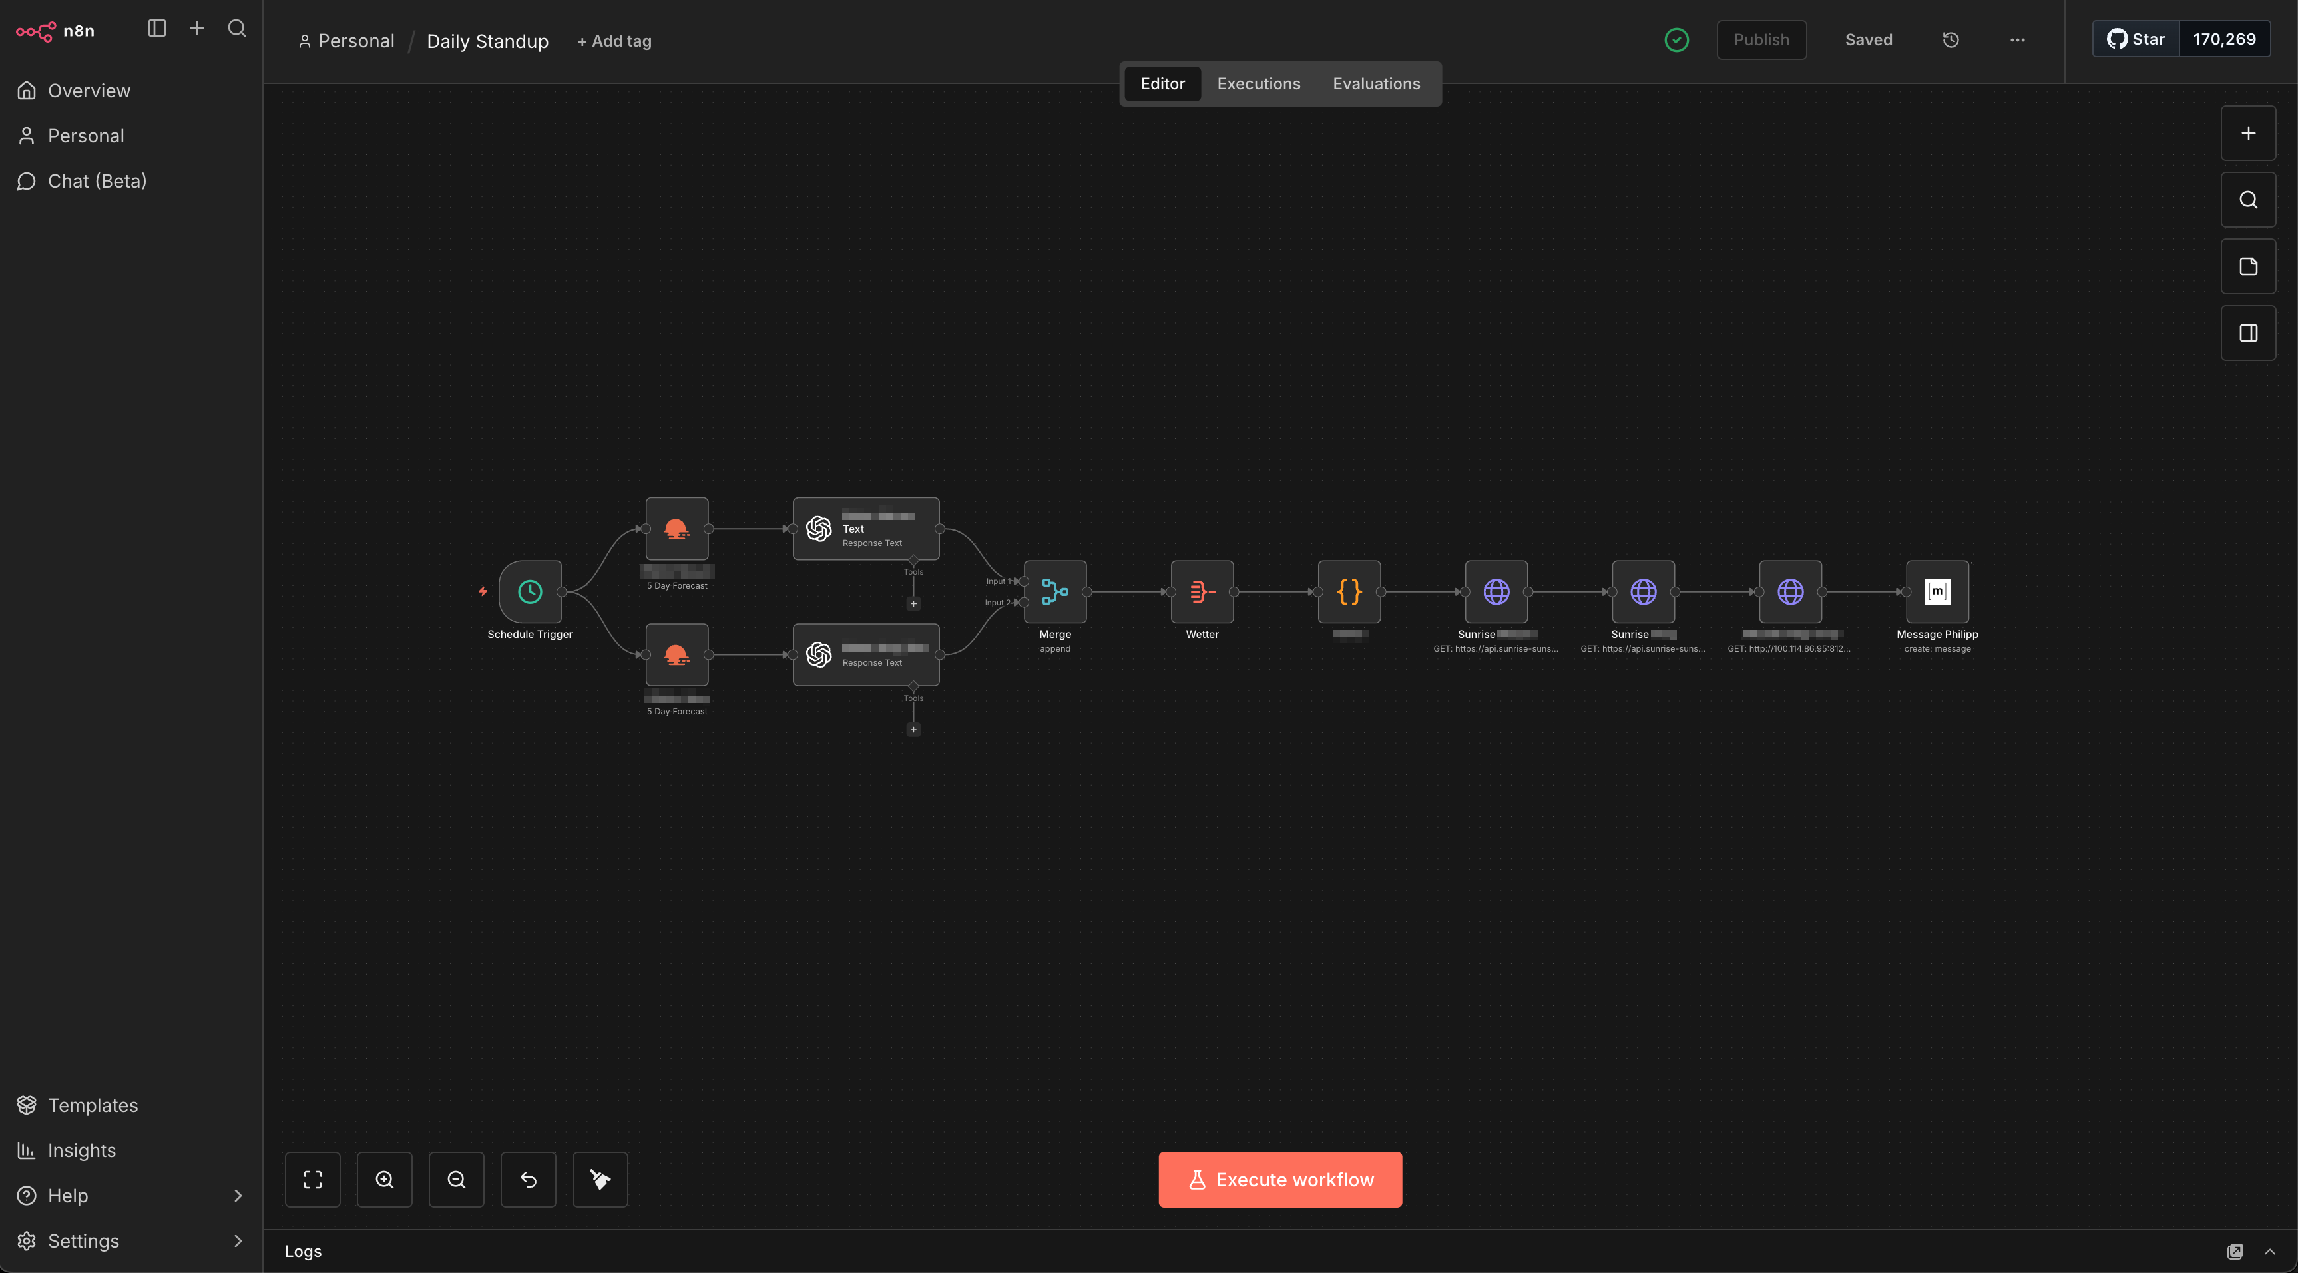Expand the Settings submenu

(237, 1241)
